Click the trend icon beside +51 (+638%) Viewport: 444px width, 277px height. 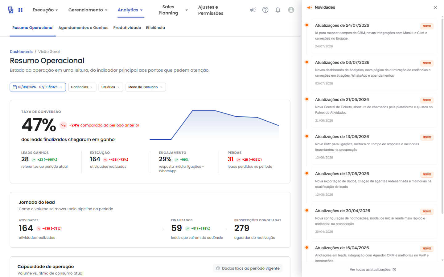(x=187, y=228)
